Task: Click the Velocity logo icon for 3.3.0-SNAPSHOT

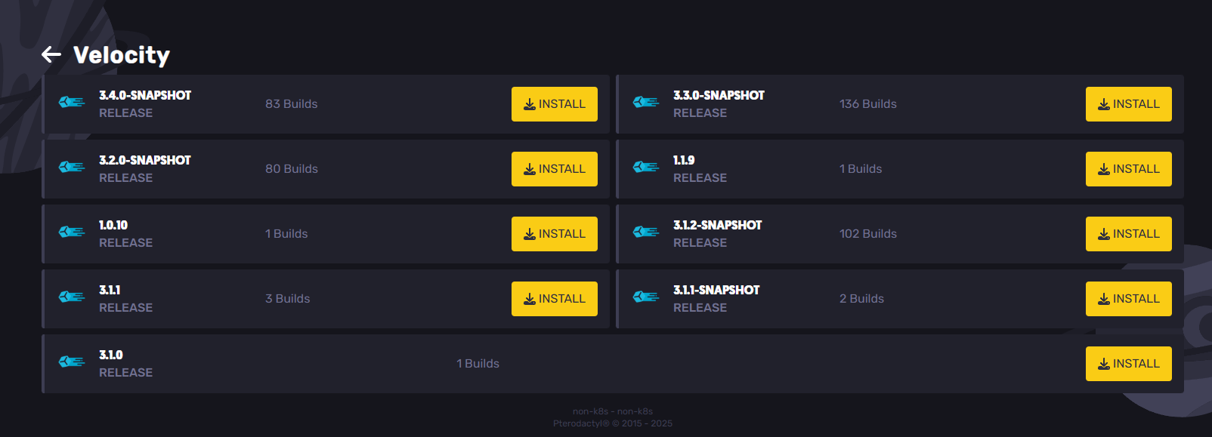Action: pos(646,102)
